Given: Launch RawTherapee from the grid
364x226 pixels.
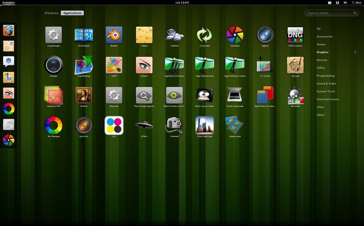Looking at the screenshot, I should click(x=53, y=125).
